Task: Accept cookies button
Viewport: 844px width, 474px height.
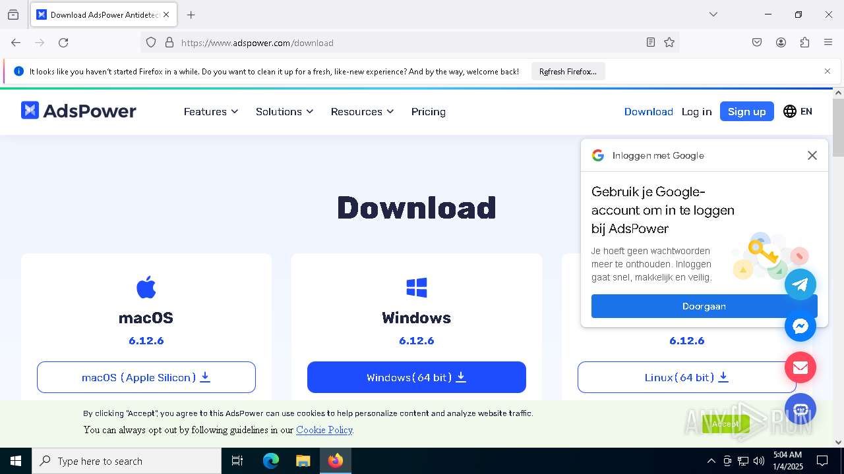Action: 725,424
